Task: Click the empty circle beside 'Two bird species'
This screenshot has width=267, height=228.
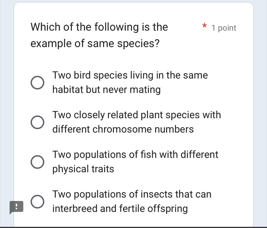Action: click(x=38, y=82)
